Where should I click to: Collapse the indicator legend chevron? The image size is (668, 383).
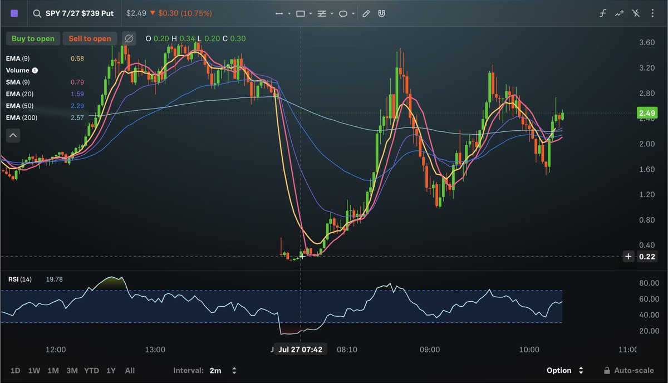13,135
